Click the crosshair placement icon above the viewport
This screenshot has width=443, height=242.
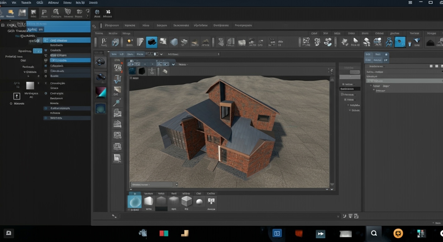[153, 71]
